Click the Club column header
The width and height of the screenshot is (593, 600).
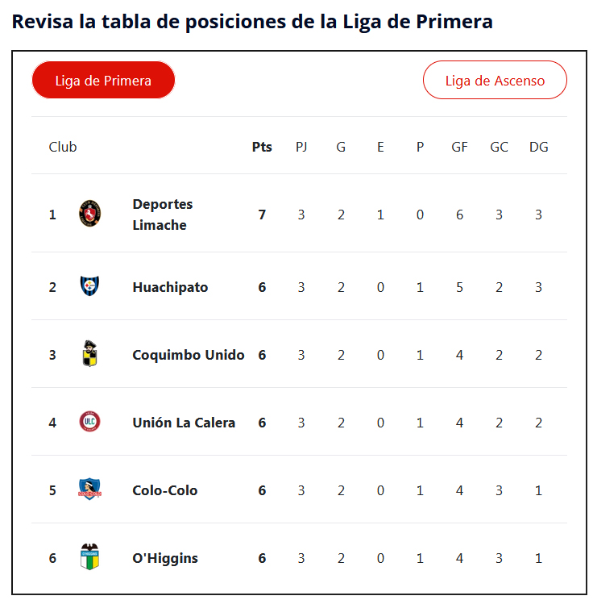[63, 147]
